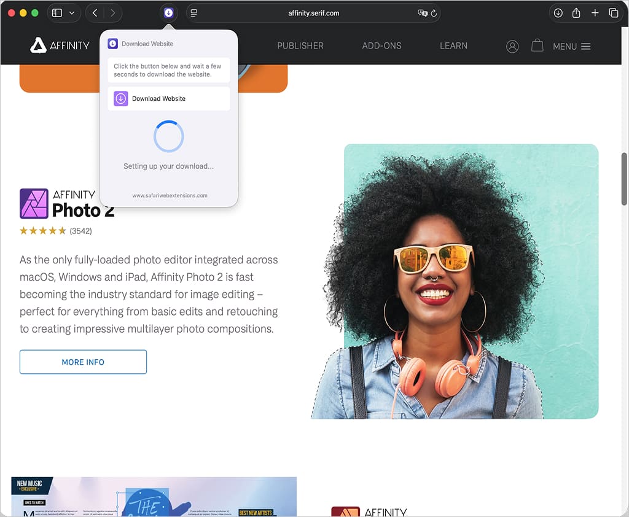Open the Affinity logo home link
629x517 pixels.
60,45
